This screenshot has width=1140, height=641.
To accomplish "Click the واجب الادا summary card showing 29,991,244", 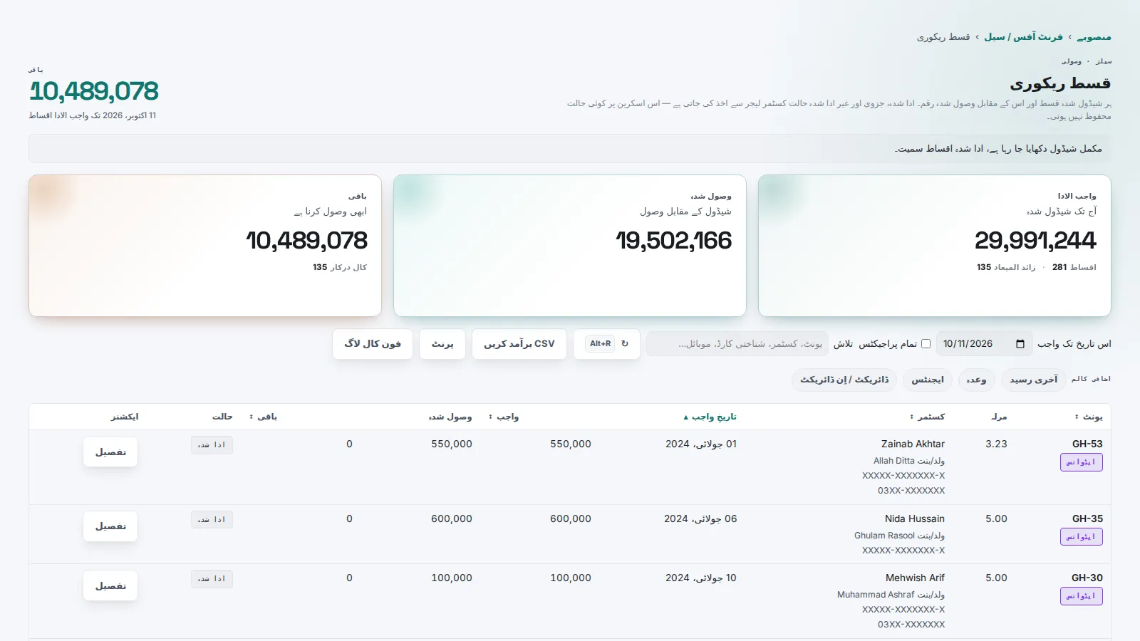I will pos(935,246).
